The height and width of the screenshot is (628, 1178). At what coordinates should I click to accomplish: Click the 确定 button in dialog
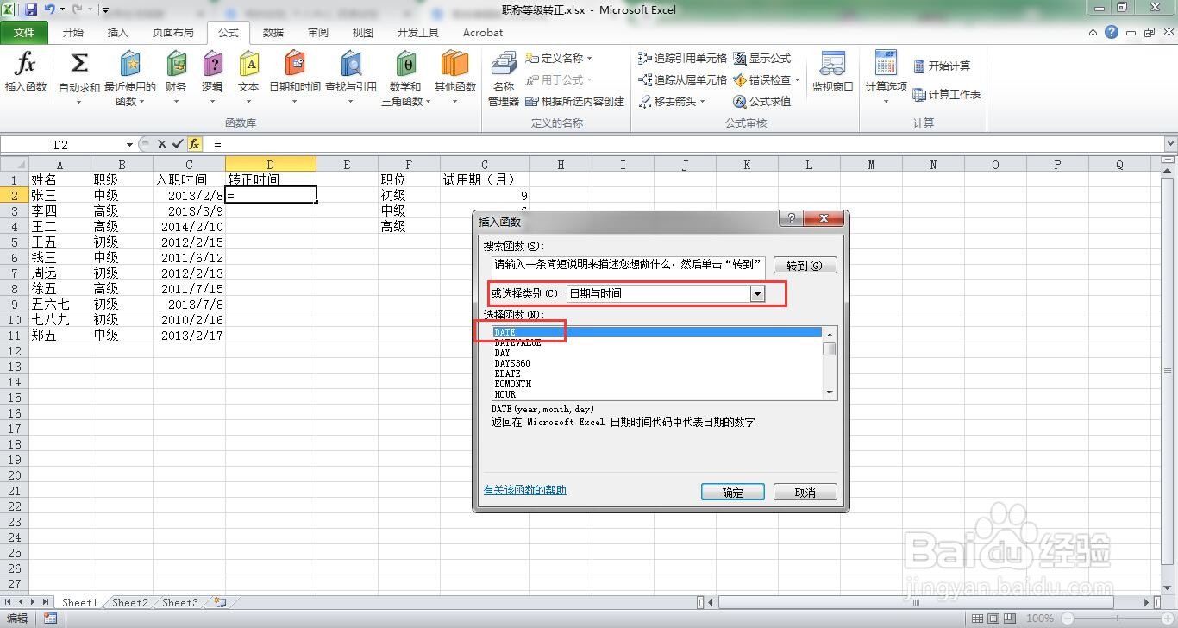[732, 492]
